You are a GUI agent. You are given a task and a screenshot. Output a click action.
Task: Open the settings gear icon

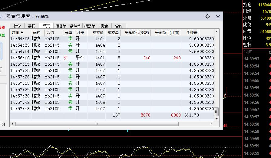pyautogui.click(x=208, y=16)
